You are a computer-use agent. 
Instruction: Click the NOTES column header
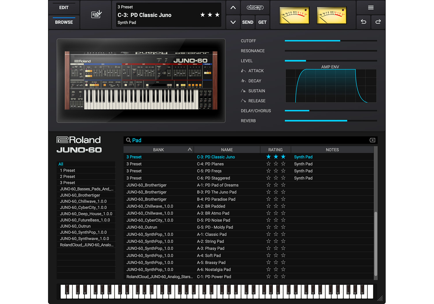(332, 150)
